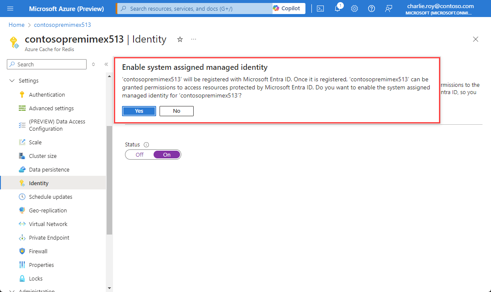
Task: Open the feedback icon in the top bar
Action: pos(389,9)
